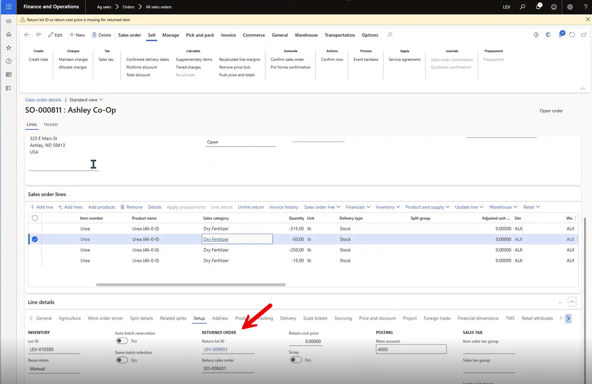
Task: Open the app launcher waffle icon
Action: coord(8,7)
